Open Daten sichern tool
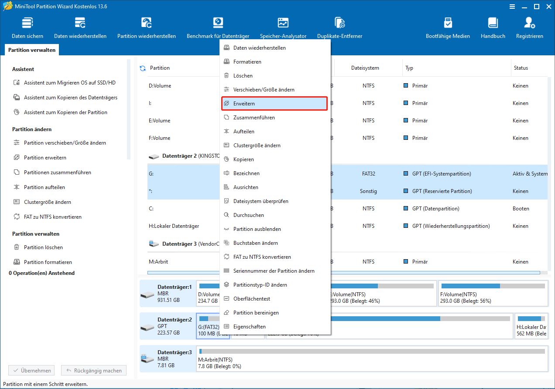This screenshot has height=389, width=555. pyautogui.click(x=27, y=28)
